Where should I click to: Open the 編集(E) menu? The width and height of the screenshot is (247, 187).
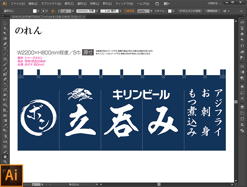click(x=33, y=3)
